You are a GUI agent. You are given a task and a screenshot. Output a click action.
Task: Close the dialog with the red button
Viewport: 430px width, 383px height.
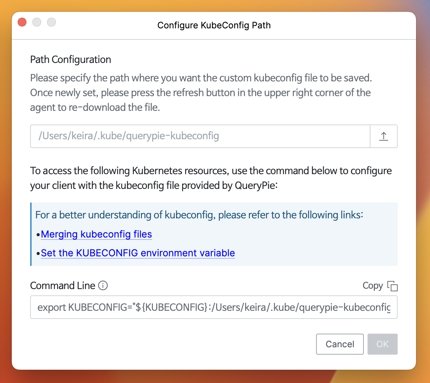[x=22, y=22]
